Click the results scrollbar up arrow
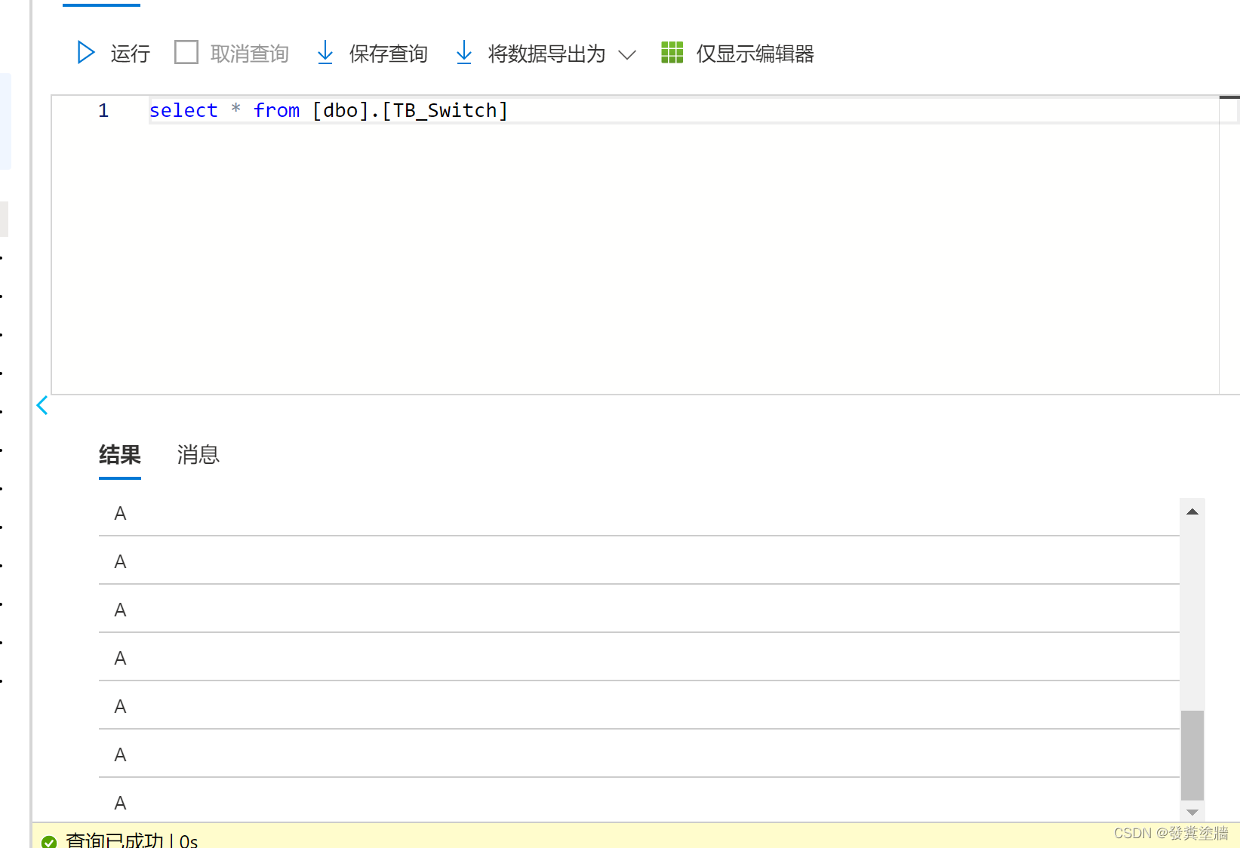This screenshot has height=848, width=1240. tap(1192, 512)
